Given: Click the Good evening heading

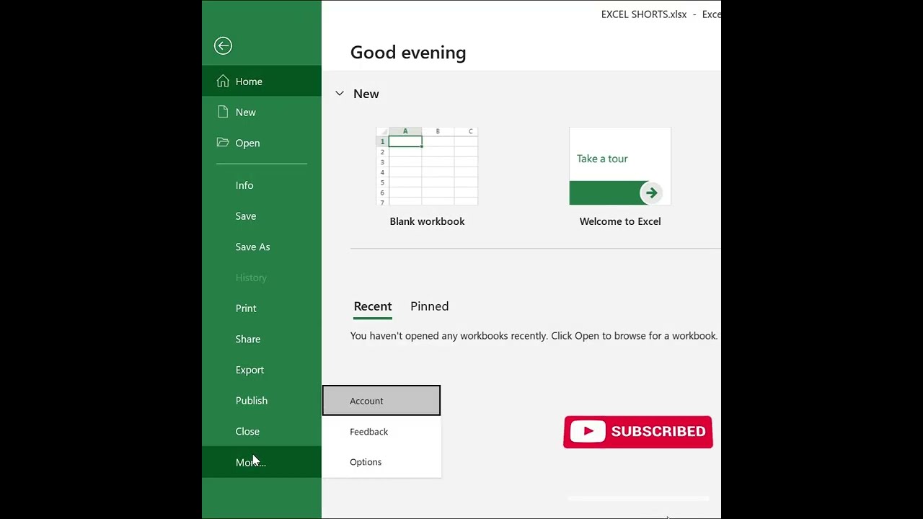Looking at the screenshot, I should pos(408,53).
